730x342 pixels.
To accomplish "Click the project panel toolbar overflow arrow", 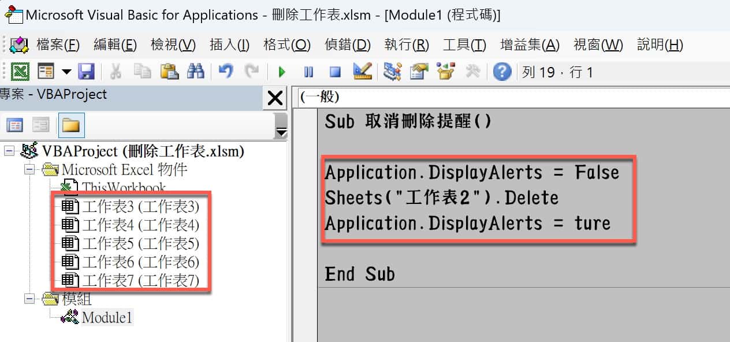I will tap(281, 125).
